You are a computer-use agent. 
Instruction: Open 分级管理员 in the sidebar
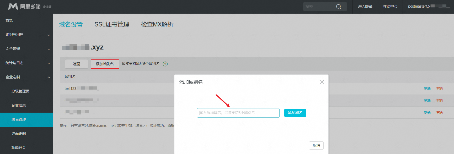[x=20, y=91]
